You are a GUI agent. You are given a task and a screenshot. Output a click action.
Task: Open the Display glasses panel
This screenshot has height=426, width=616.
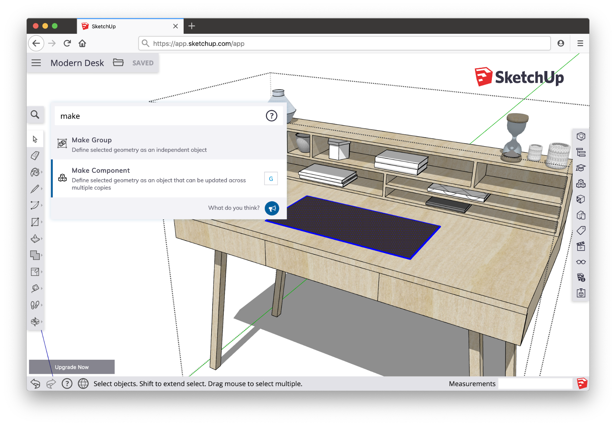pyautogui.click(x=581, y=262)
